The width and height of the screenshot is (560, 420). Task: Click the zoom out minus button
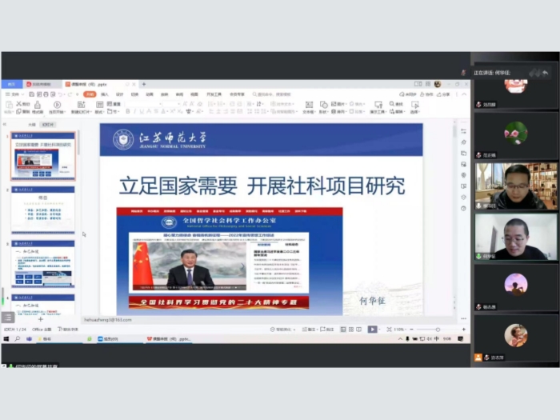[x=411, y=330]
